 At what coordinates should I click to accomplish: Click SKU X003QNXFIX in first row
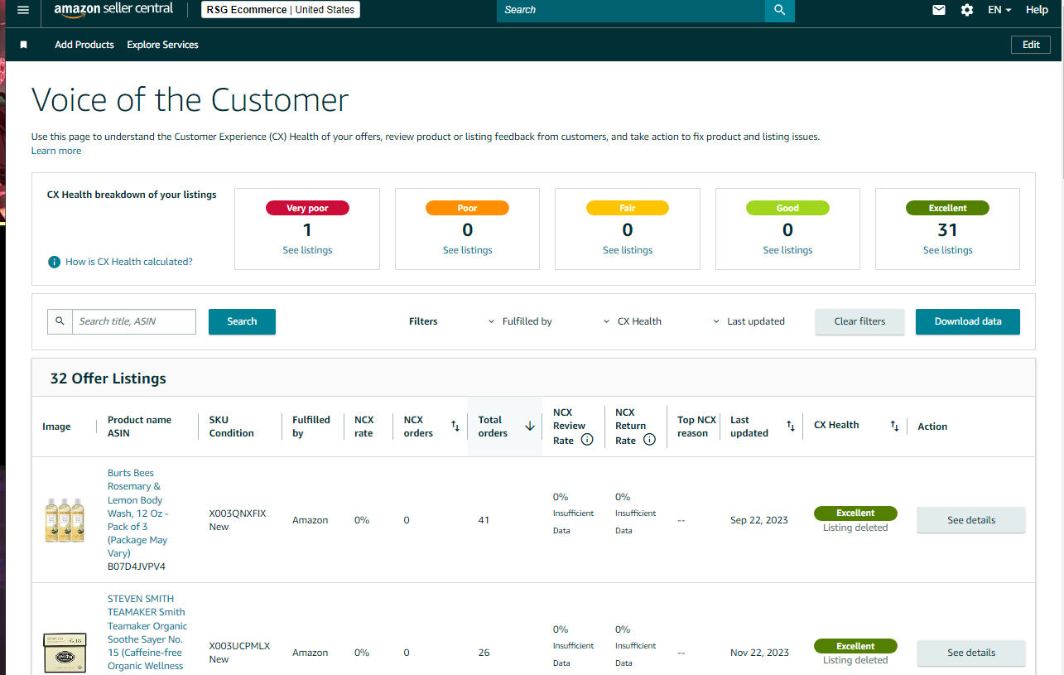238,513
